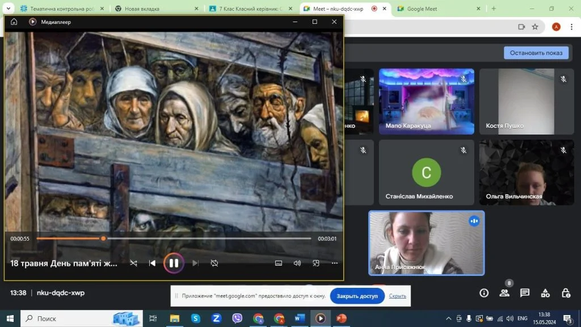Open the Chrome profile avatar
The width and height of the screenshot is (581, 327).
(556, 27)
